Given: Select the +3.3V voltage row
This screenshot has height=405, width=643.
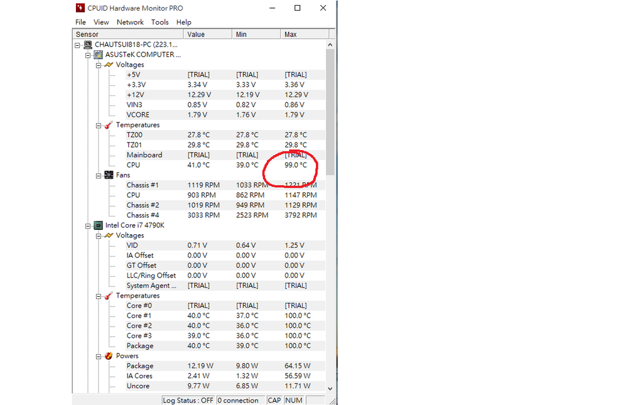Looking at the screenshot, I should [x=225, y=85].
